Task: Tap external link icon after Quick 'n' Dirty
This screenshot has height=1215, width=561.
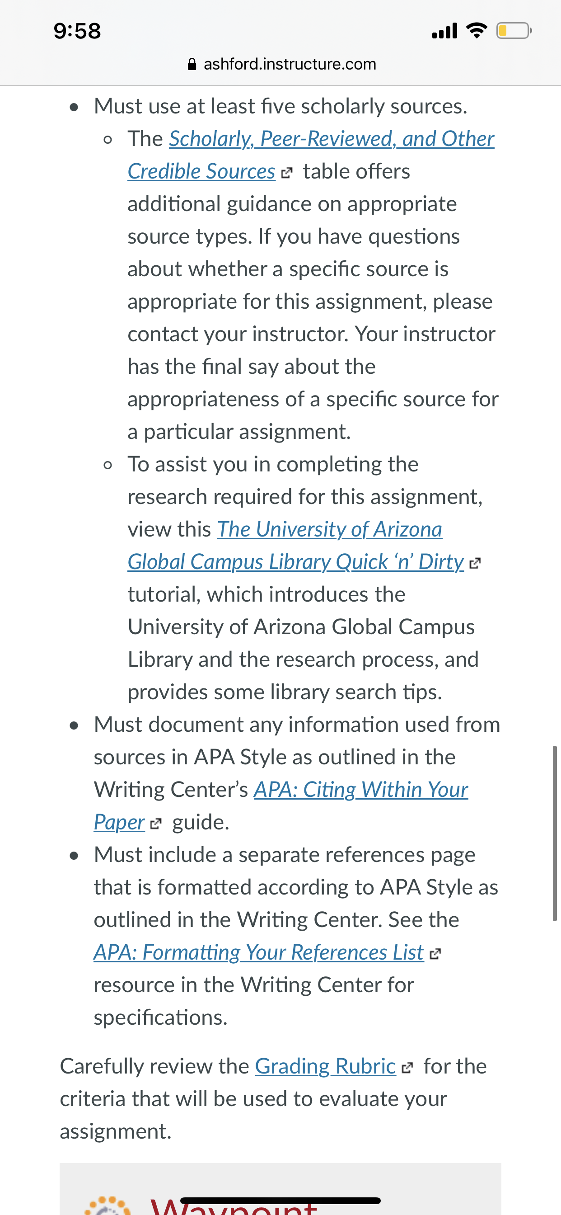Action: click(475, 563)
